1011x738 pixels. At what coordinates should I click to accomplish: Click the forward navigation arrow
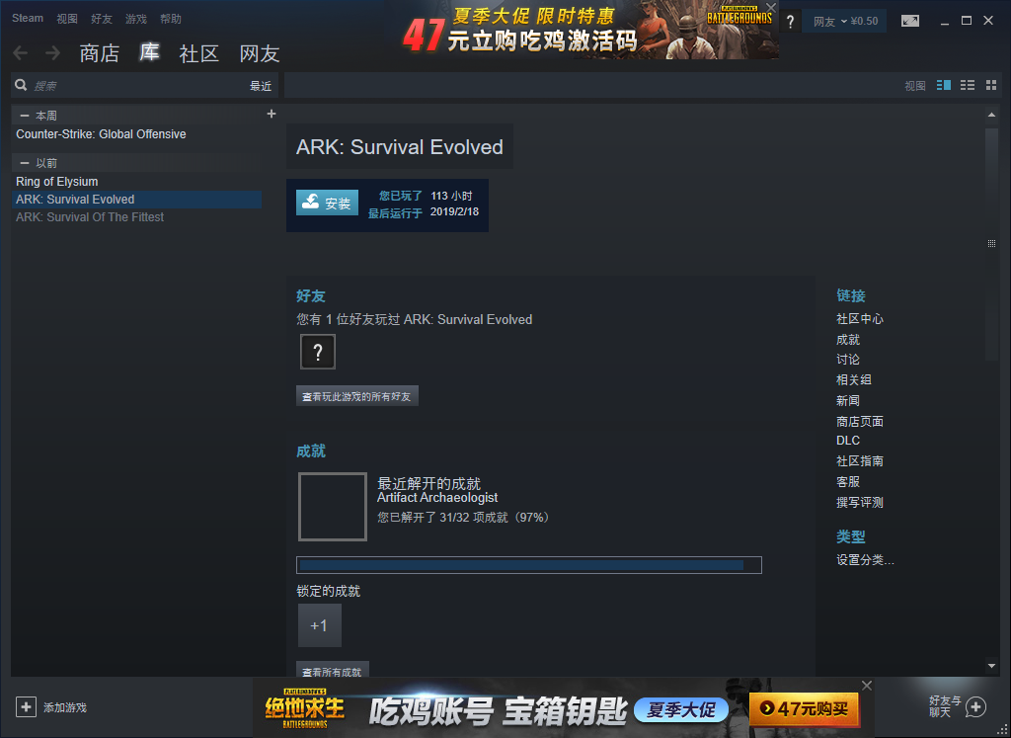(x=52, y=53)
